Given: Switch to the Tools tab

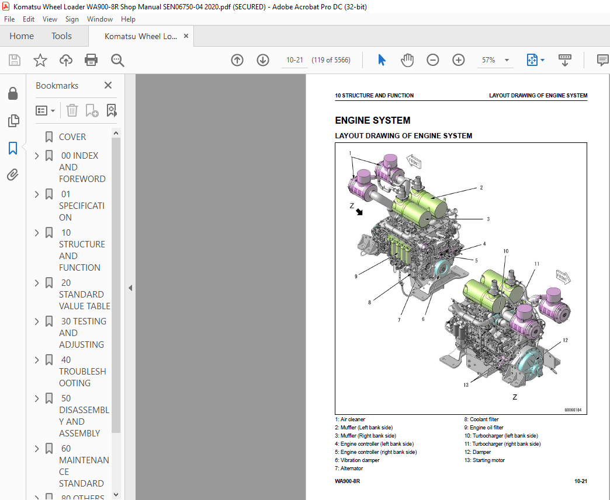Looking at the screenshot, I should pyautogui.click(x=61, y=36).
